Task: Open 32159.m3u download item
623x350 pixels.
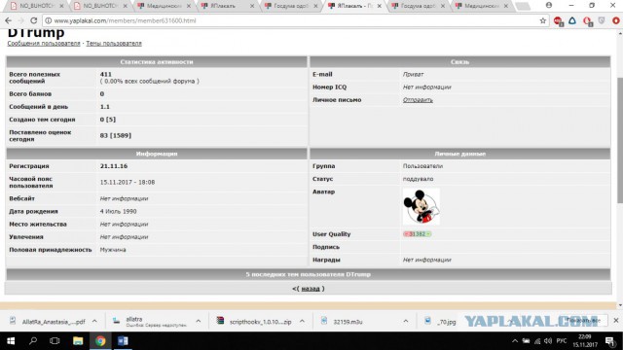Action: pyautogui.click(x=343, y=322)
